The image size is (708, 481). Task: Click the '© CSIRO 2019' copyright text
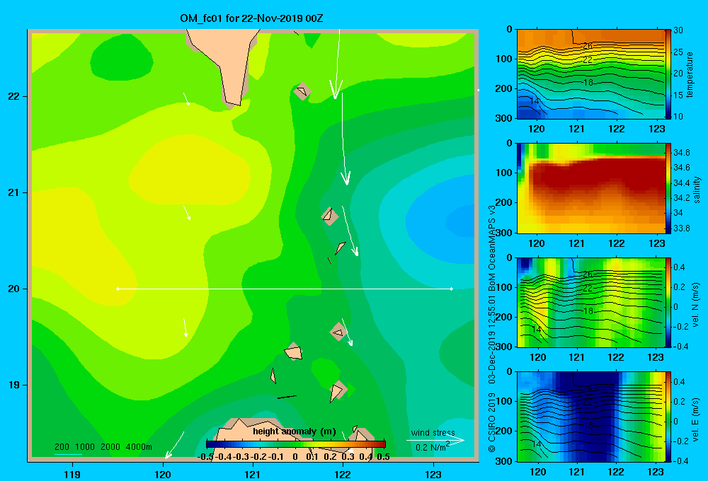[492, 422]
